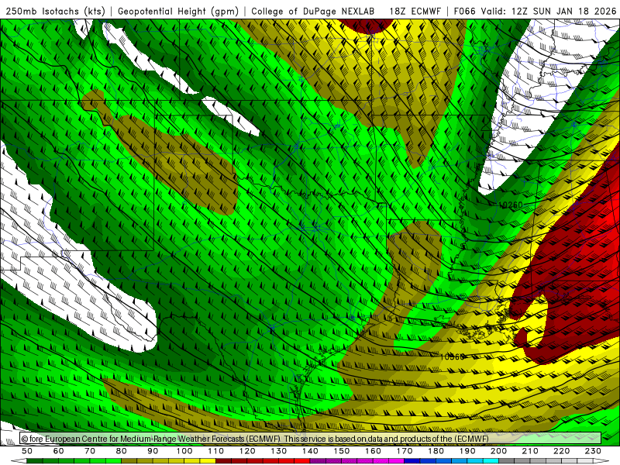Screen dimensions: 620x465
Task: Click the 10560 height contour label
Action: tap(452, 356)
